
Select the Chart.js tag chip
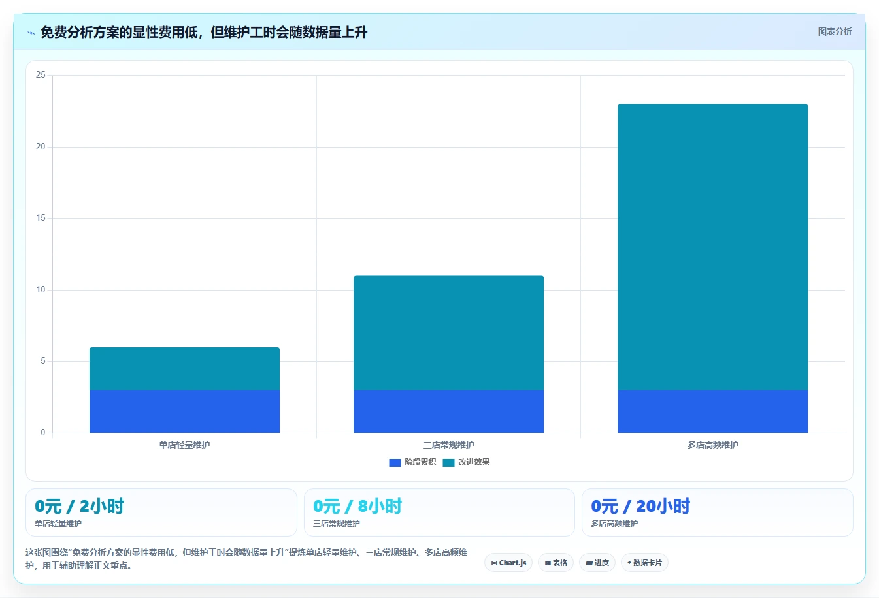(x=508, y=563)
